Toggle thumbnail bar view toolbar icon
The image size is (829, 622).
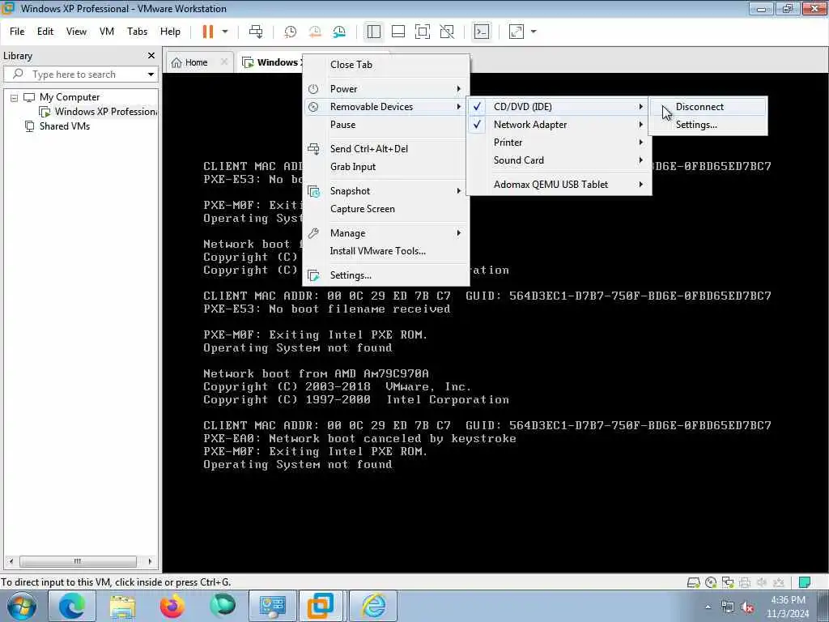pyautogui.click(x=398, y=32)
